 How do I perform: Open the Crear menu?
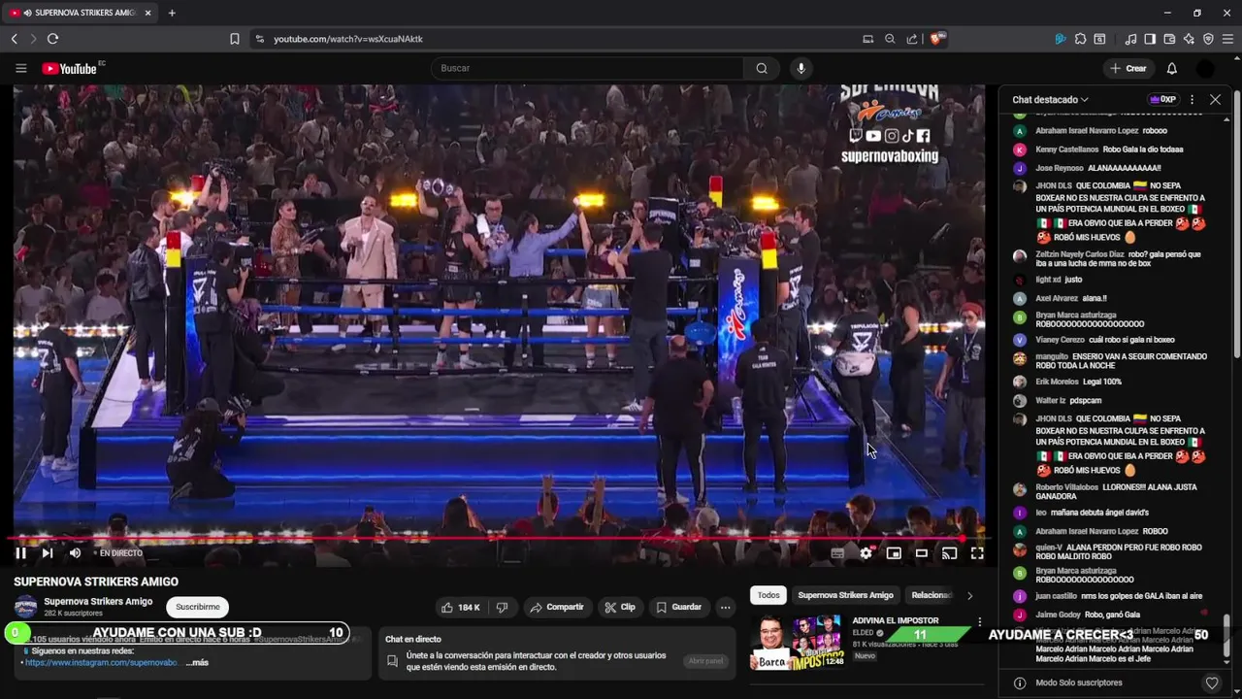click(1128, 68)
